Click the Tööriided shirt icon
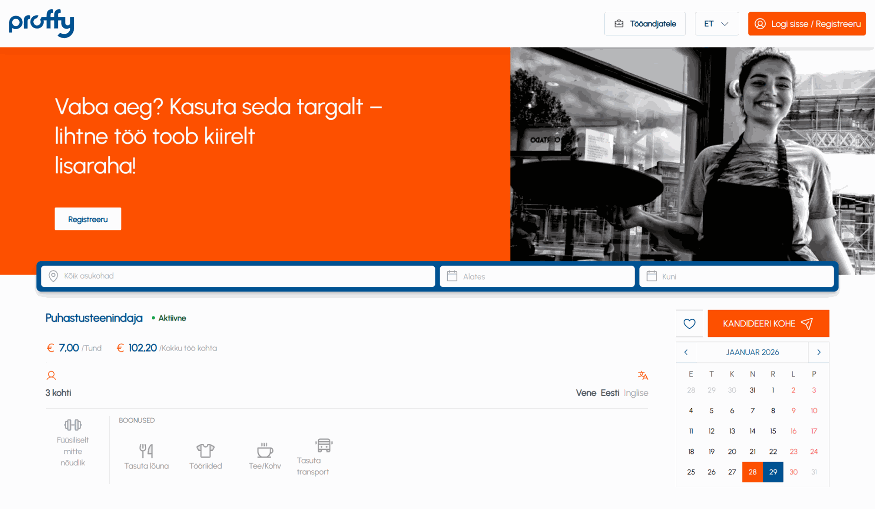The image size is (875, 509). click(206, 450)
